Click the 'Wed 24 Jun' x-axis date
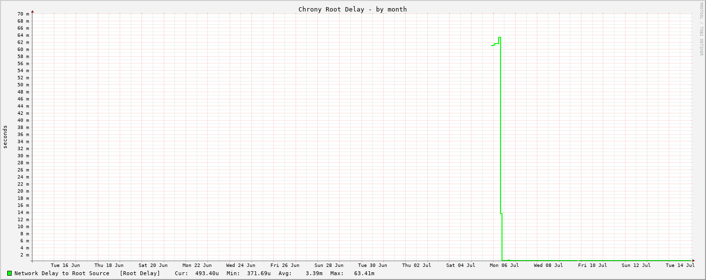This screenshot has height=280, width=706. tap(241, 265)
